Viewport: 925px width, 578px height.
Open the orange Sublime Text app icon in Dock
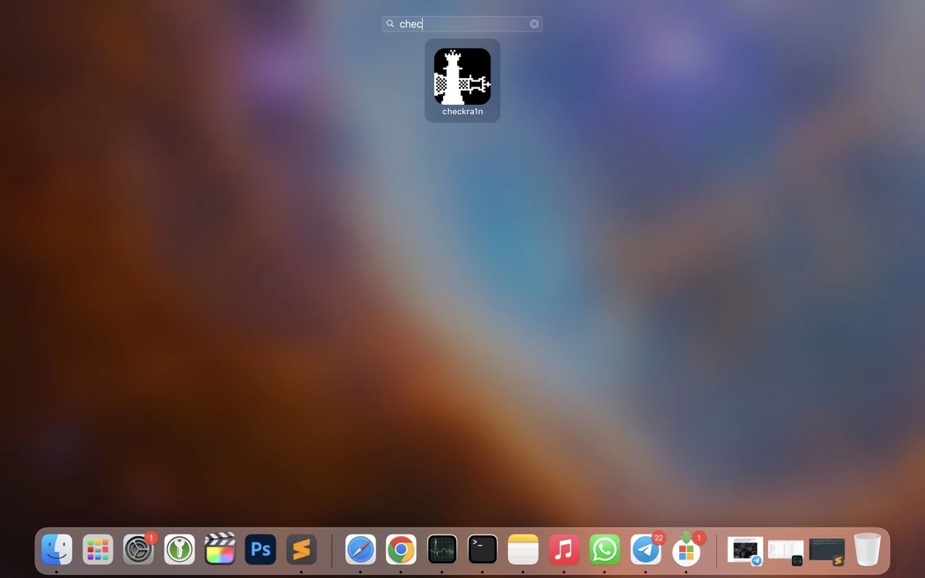click(x=301, y=550)
